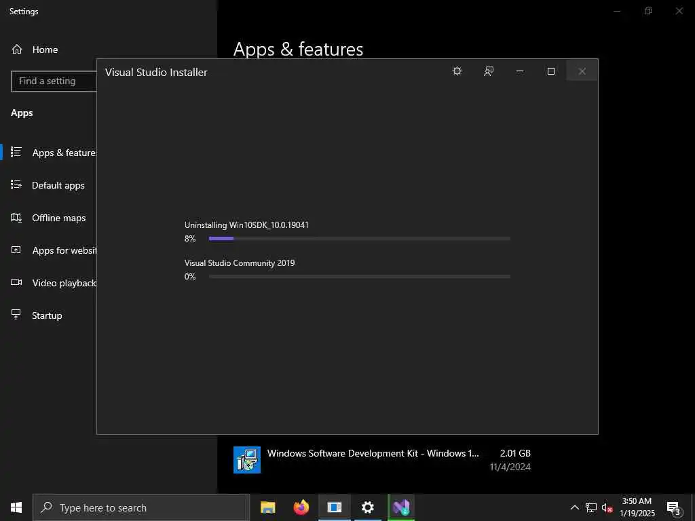Click the Visual Studio Community 2019 progress bar
Screen dimensions: 695x521
(x=360, y=277)
